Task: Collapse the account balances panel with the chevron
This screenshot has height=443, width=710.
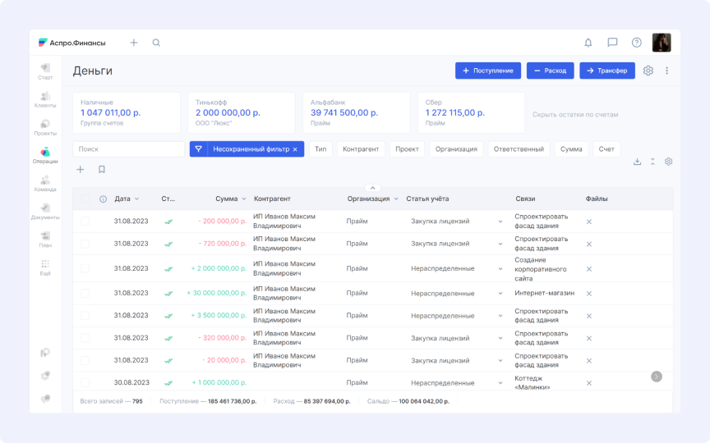Action: coord(372,188)
